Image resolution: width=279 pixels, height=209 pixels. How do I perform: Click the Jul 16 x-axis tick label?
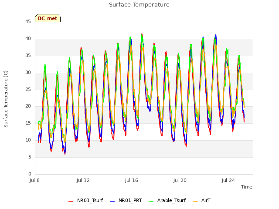coord(132,180)
